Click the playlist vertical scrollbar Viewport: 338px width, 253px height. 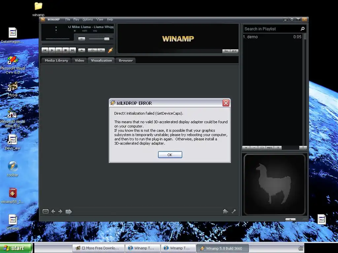tap(305, 89)
